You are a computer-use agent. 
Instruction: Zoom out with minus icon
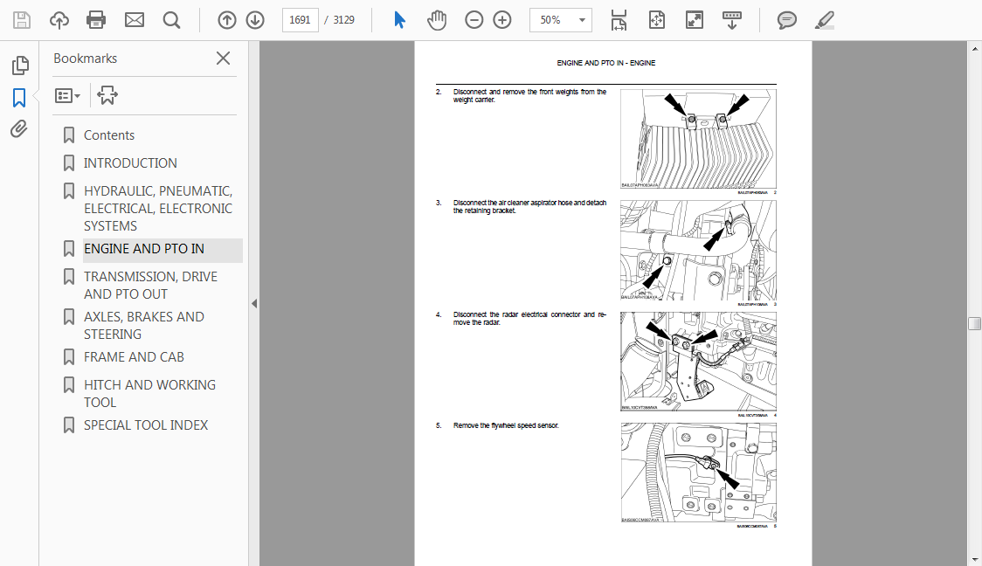pos(474,20)
